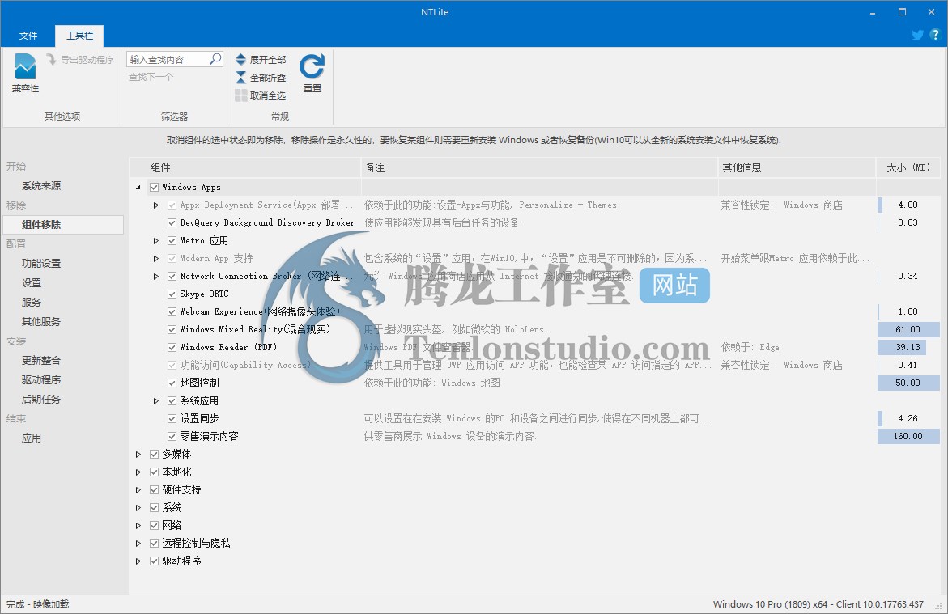This screenshot has width=948, height=614.
Task: Click the 61.00 size bar for Mixed Reality
Action: (x=908, y=329)
